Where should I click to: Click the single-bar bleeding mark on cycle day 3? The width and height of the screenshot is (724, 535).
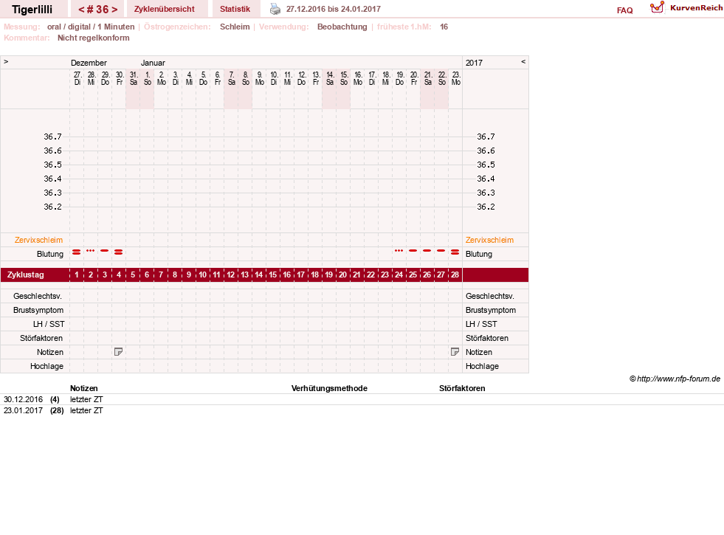(104, 251)
